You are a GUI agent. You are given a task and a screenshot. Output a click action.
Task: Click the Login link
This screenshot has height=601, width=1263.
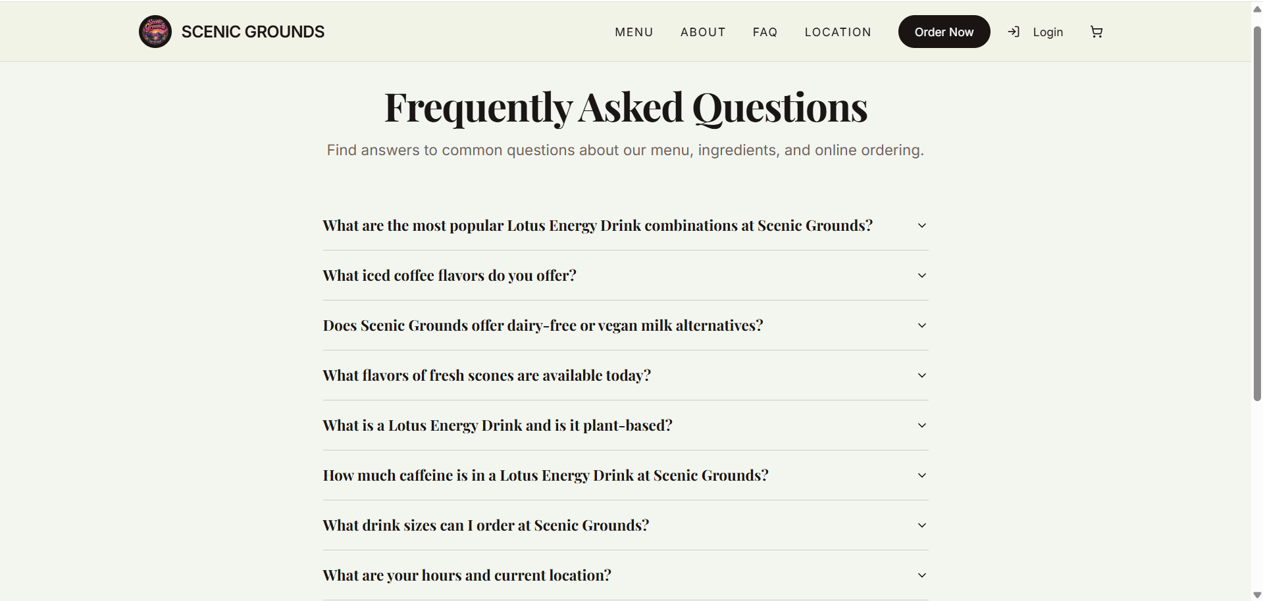pyautogui.click(x=1048, y=32)
